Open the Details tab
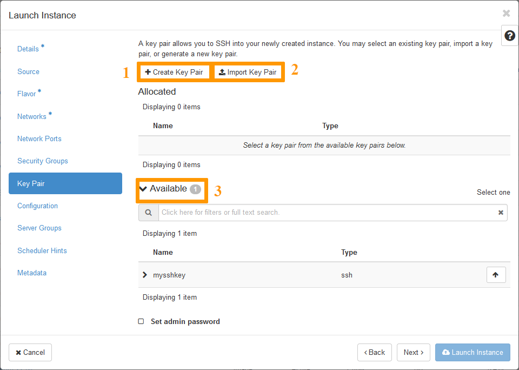 (x=28, y=49)
